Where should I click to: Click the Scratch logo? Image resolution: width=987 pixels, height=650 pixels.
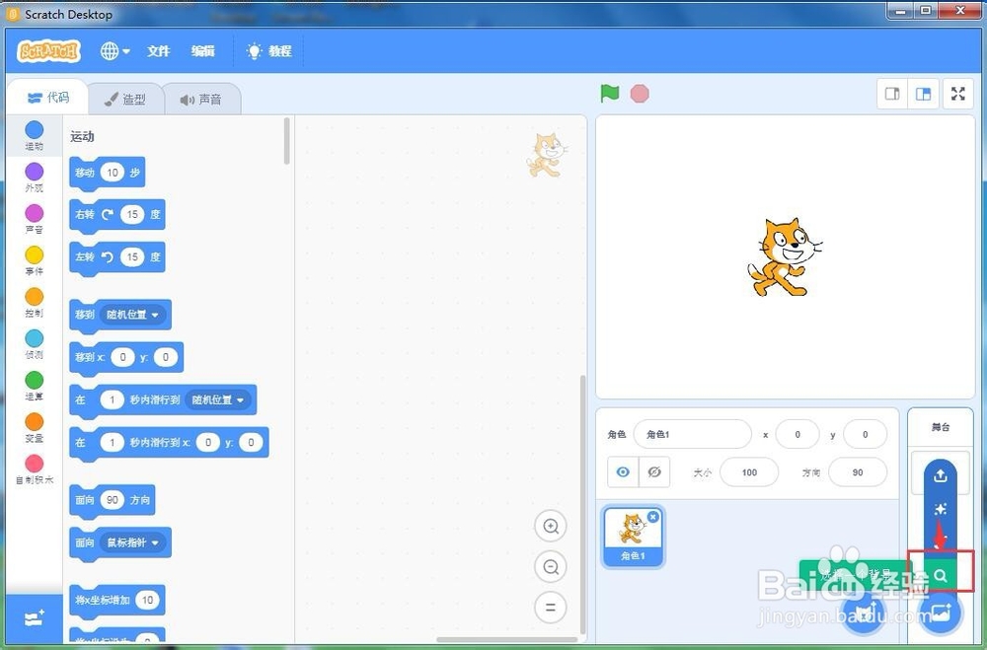(x=49, y=51)
